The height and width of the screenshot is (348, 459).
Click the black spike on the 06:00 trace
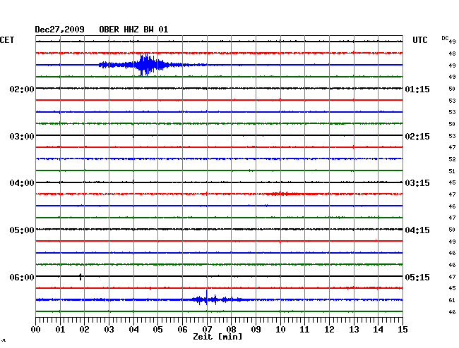point(81,276)
